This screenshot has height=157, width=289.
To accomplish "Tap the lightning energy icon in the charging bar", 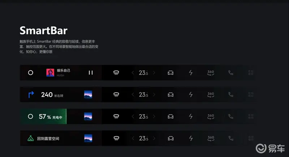I will pyautogui.click(x=191, y=117).
